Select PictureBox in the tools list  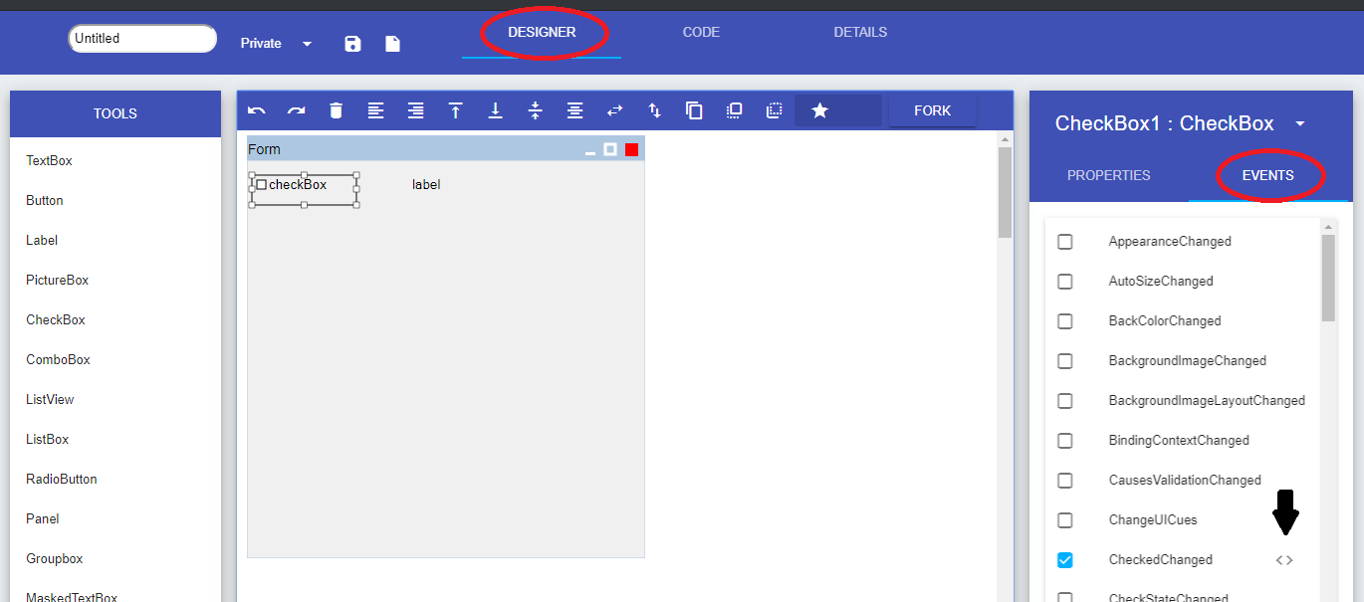[57, 281]
